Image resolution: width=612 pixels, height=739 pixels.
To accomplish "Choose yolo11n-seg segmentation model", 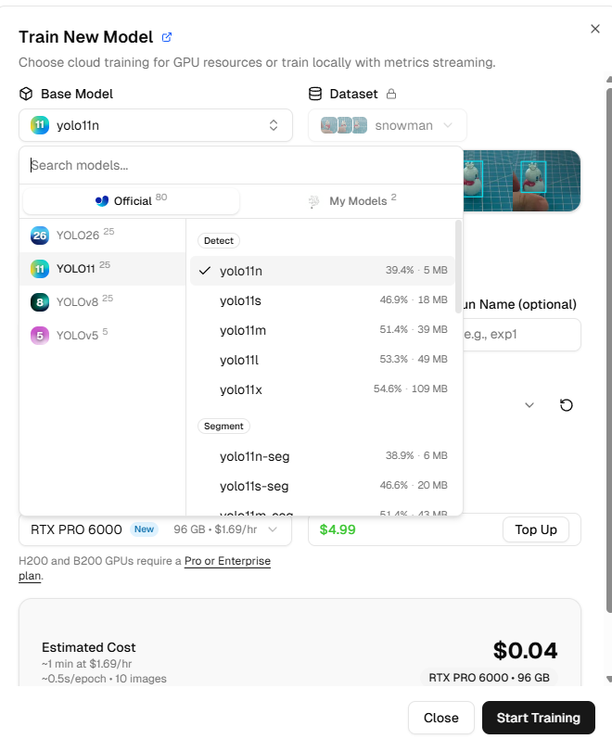I will [323, 456].
